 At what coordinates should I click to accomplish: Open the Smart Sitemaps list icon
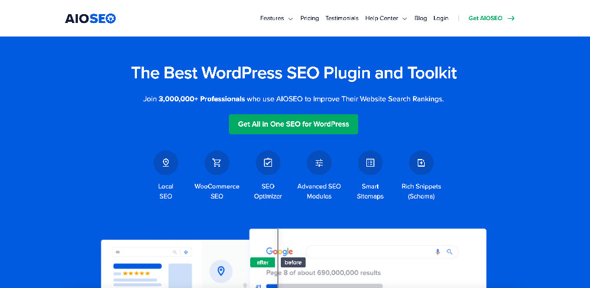pos(371,163)
